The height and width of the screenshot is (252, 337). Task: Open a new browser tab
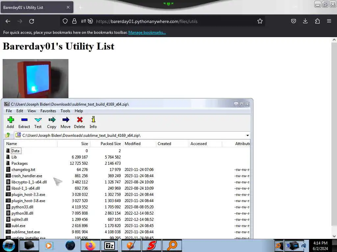pyautogui.click(x=81, y=8)
